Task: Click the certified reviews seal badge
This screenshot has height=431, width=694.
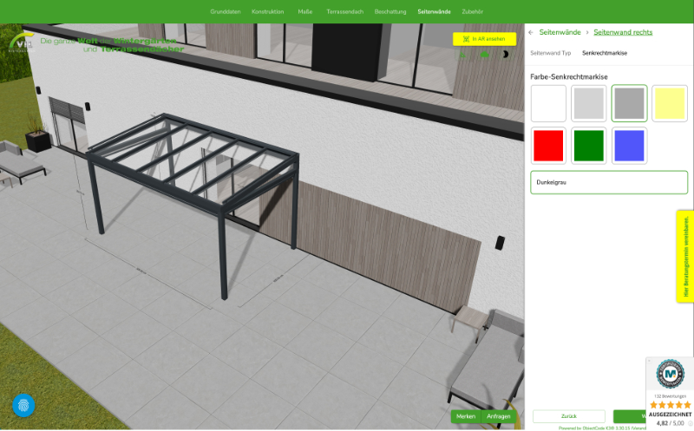Action: tap(670, 375)
